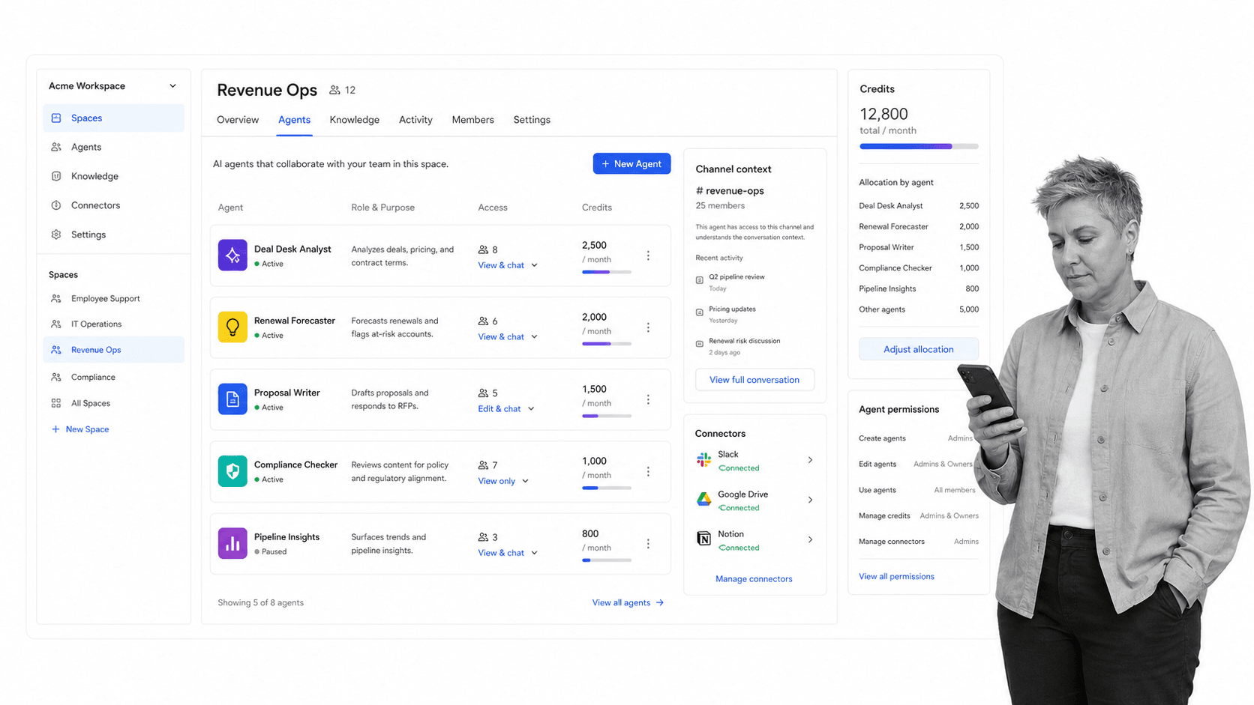Click 'Showing 5 of 8 agents' text
Viewport: 1254px width, 705px height.
(x=260, y=602)
